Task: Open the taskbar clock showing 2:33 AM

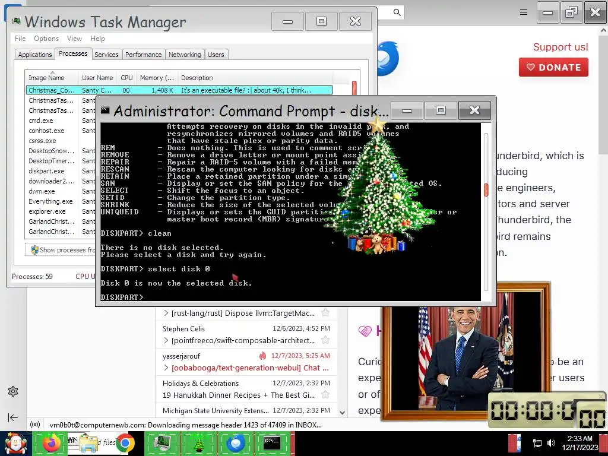Action: 579,443
